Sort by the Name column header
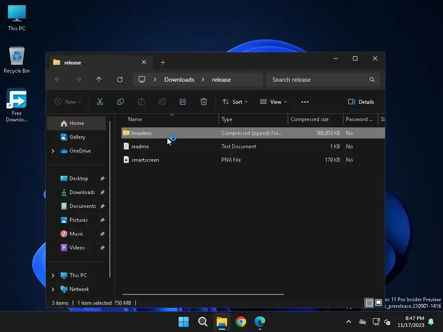 170,119
